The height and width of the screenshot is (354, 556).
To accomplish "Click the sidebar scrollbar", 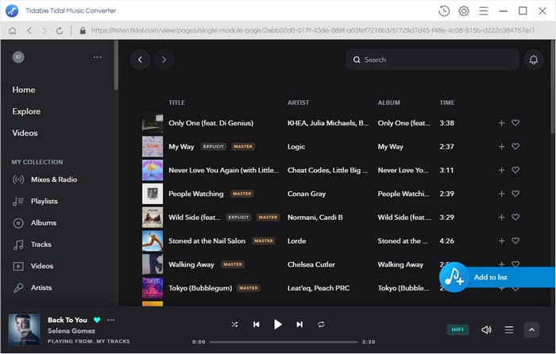I will (x=116, y=65).
